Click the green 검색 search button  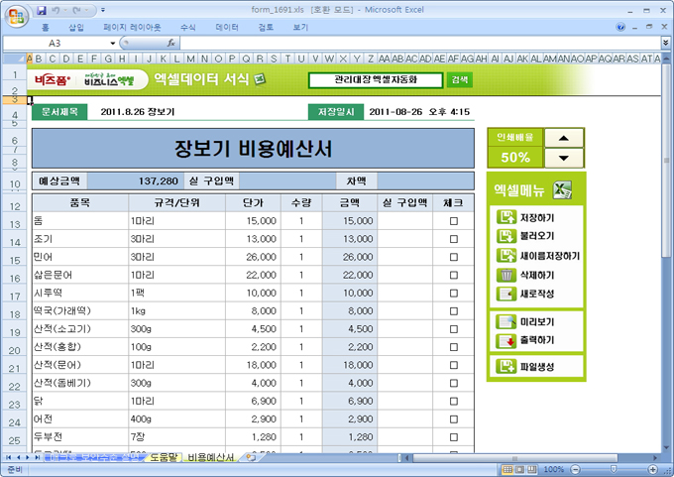pos(460,79)
